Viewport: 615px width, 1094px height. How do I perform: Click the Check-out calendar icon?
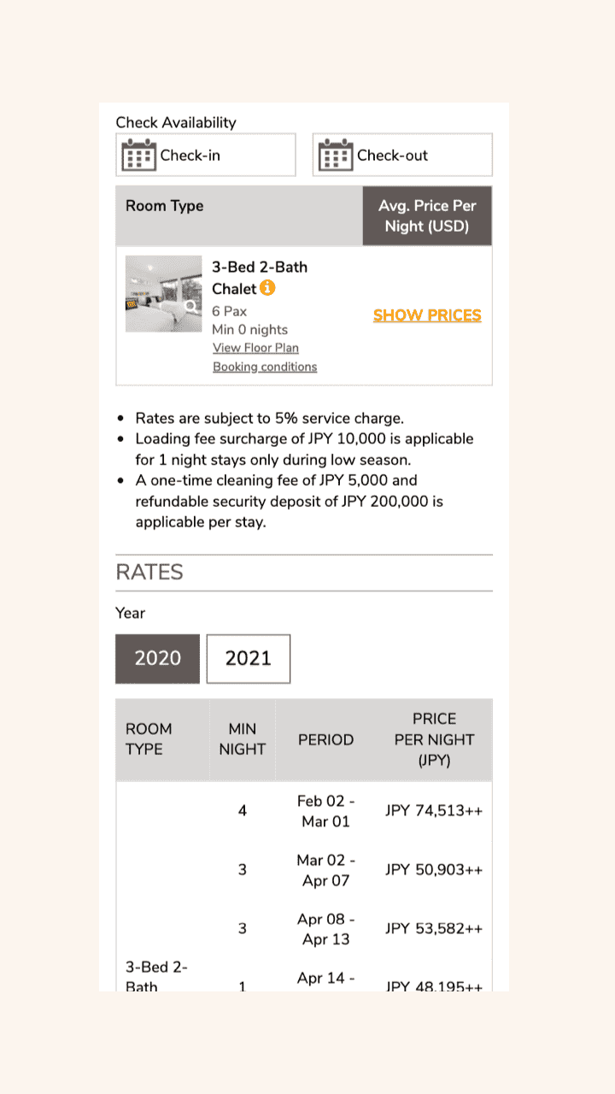(x=335, y=156)
